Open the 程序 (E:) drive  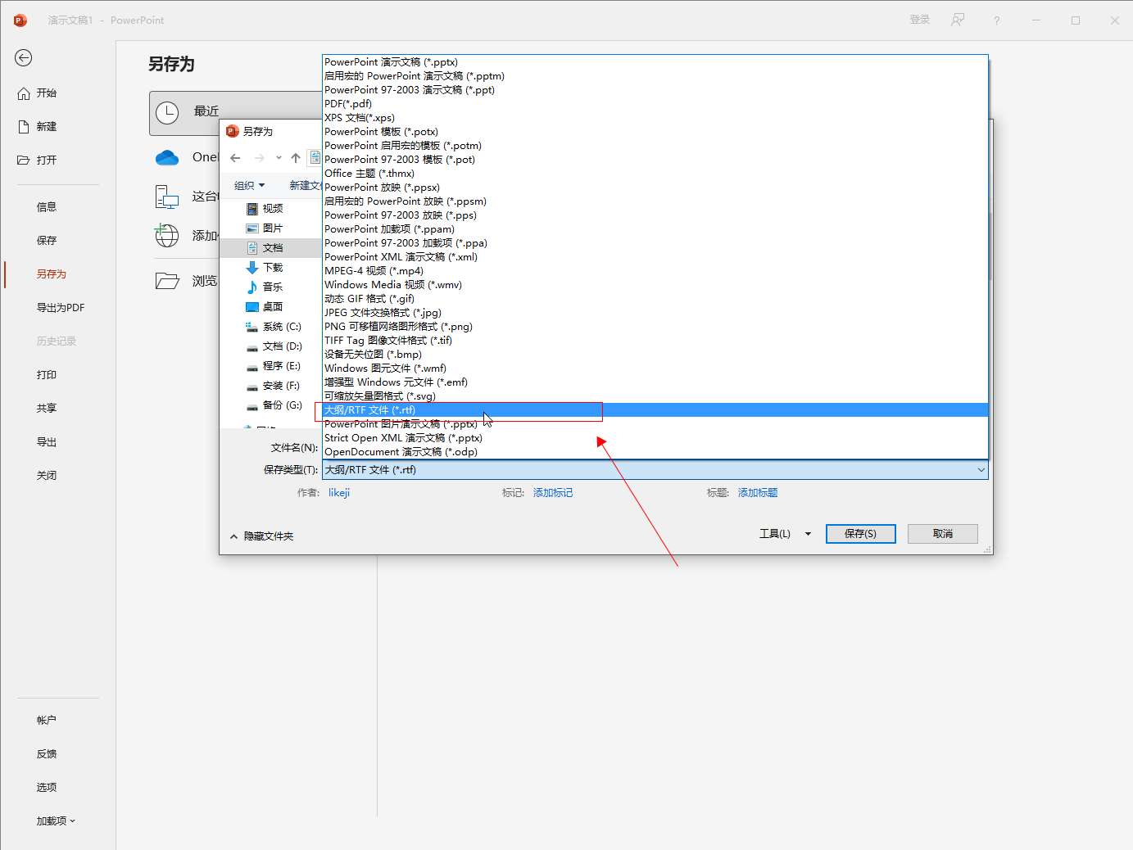(274, 366)
